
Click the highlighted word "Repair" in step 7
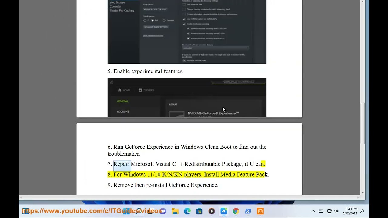click(122, 164)
